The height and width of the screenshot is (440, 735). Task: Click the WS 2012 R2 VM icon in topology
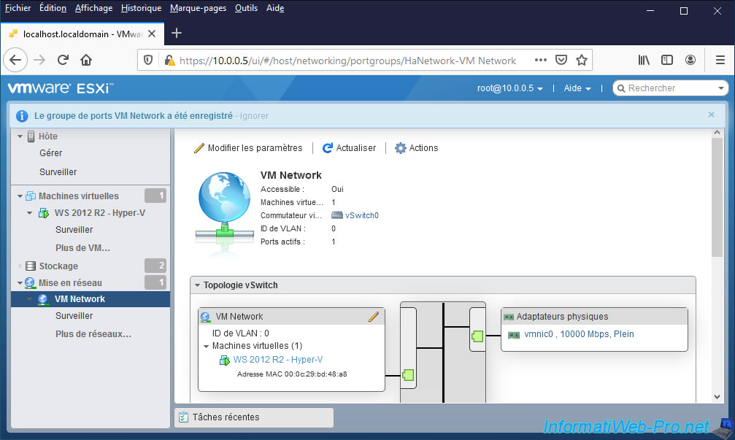coord(225,360)
